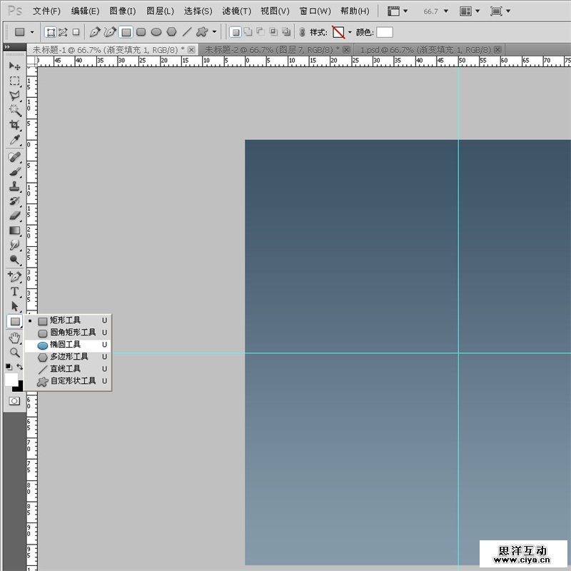Image resolution: width=571 pixels, height=571 pixels.
Task: Expand the layer style picker dropdown
Action: 350,32
